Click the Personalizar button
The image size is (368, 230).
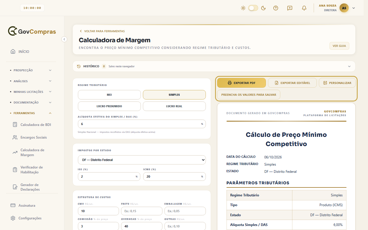pos(337,83)
